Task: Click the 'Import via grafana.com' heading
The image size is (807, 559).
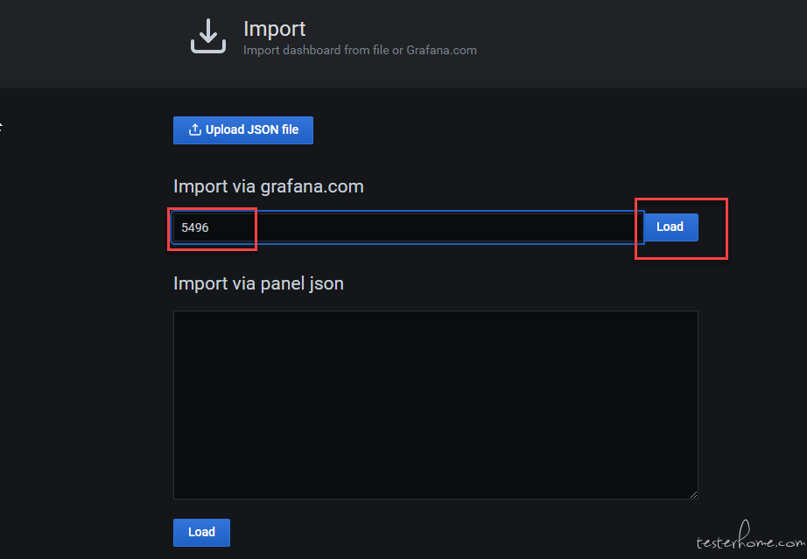Action: point(268,186)
